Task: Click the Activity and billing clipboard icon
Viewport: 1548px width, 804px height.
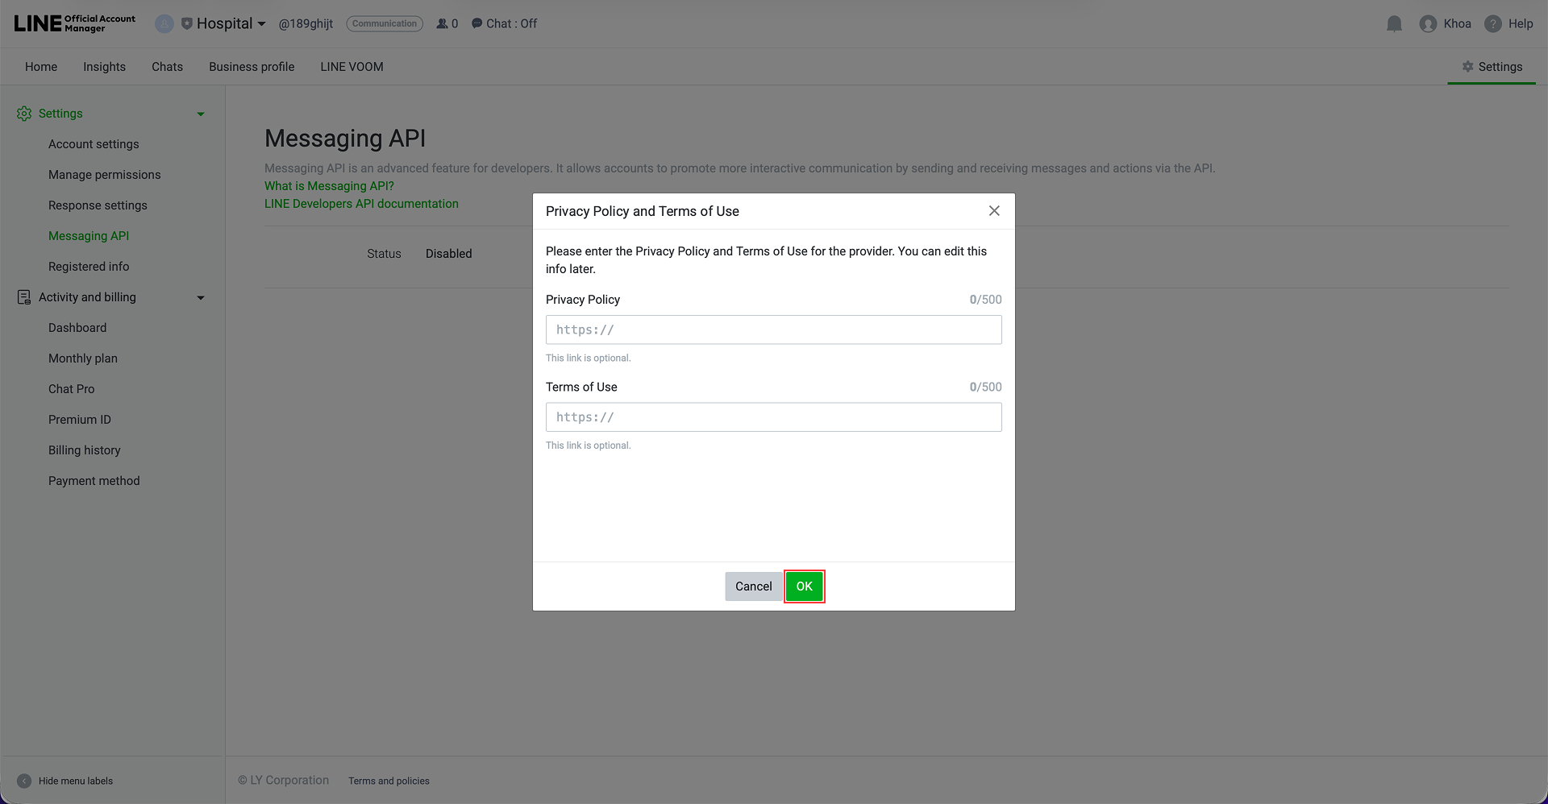Action: click(x=23, y=297)
